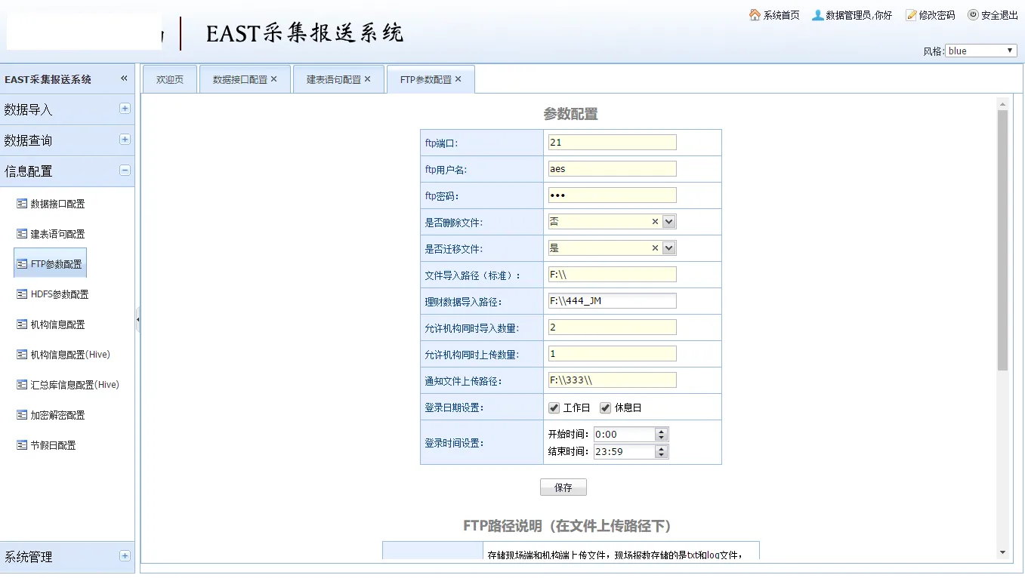Viewport: 1025px width, 578px height.
Task: Switch to the 建表语句配置 tab
Action: click(x=333, y=79)
